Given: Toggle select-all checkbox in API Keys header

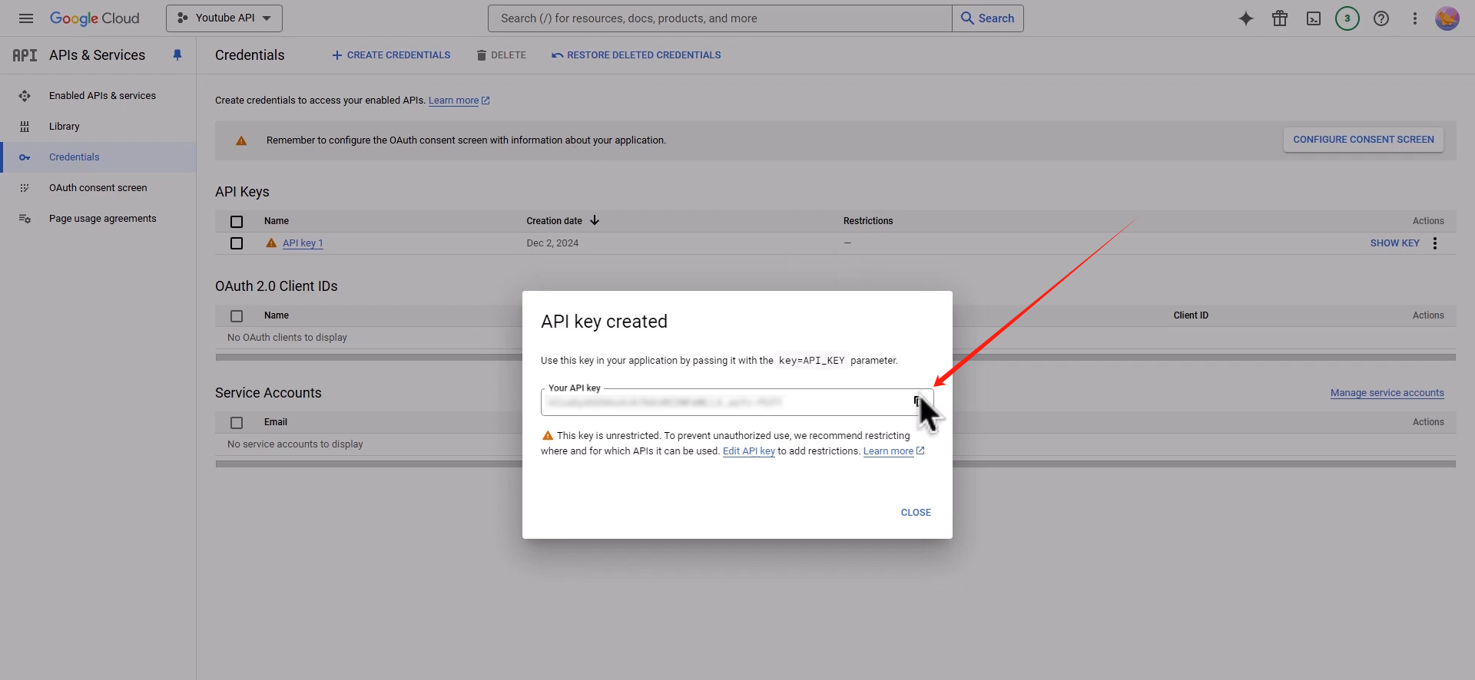Looking at the screenshot, I should click(x=237, y=222).
